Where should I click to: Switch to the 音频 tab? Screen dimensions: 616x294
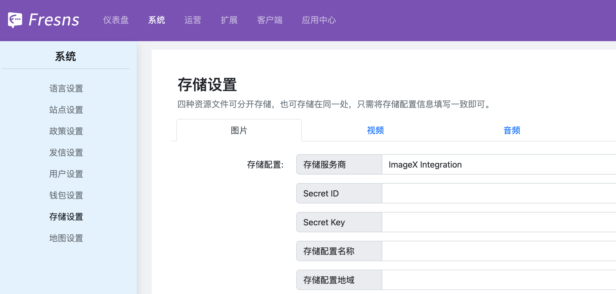[x=512, y=130]
